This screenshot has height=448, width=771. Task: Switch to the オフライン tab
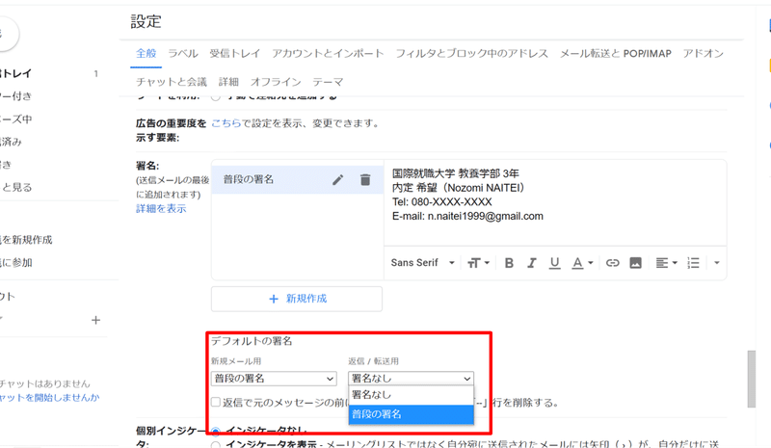tap(276, 82)
